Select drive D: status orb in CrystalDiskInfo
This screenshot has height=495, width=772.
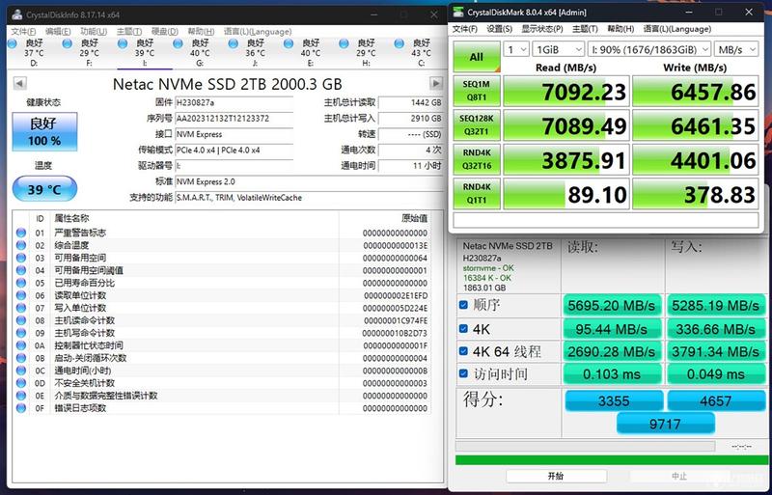pyautogui.click(x=13, y=43)
